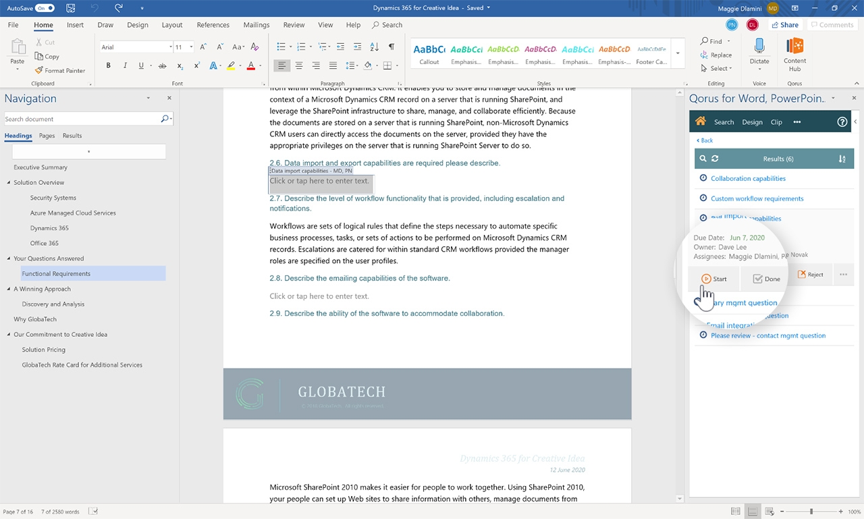Toggle superscript formatting

coord(196,65)
